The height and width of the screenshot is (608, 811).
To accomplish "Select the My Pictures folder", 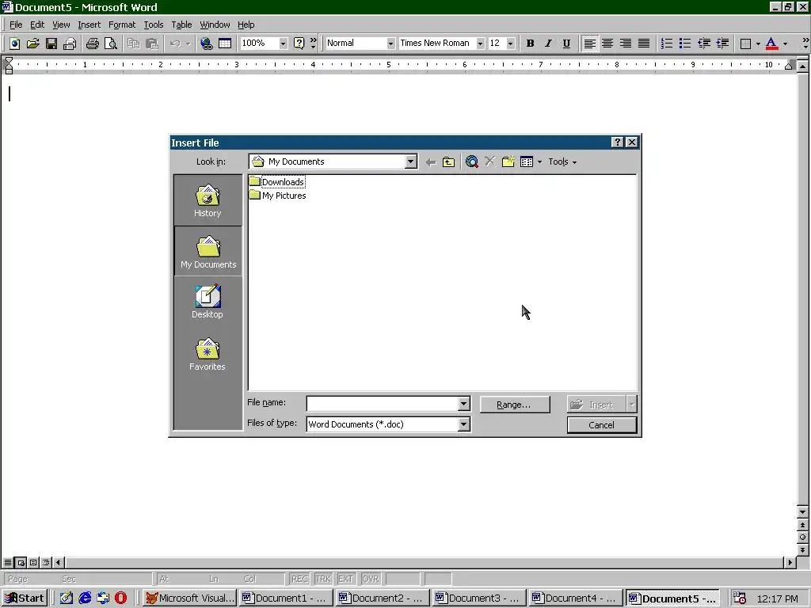I will 277,196.
